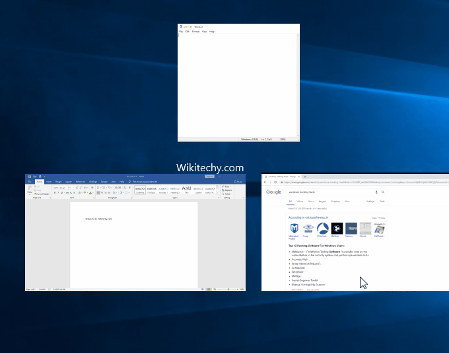449x353 pixels.
Task: Click the microphone voice search icon on Google
Action: (x=377, y=192)
